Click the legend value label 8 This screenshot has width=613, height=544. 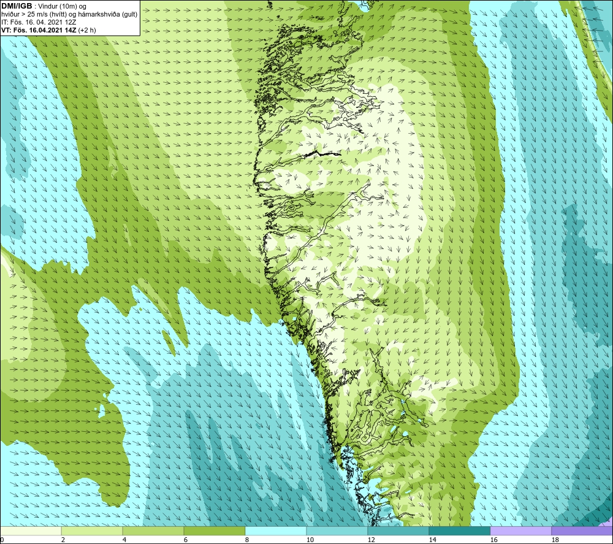tap(247, 540)
